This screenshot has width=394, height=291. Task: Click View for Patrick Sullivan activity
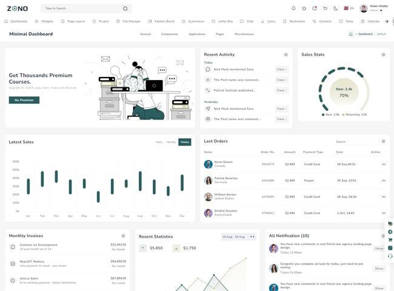(x=281, y=90)
